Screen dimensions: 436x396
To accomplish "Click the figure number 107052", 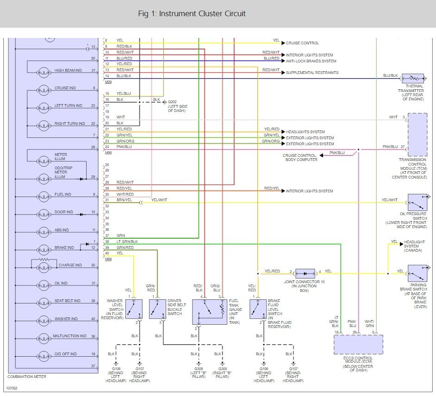I will (x=12, y=388).
